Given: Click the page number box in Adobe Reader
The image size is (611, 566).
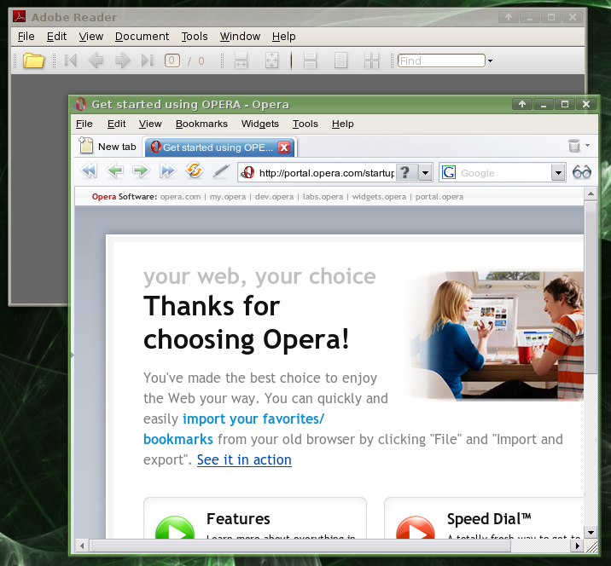Looking at the screenshot, I should pos(172,61).
